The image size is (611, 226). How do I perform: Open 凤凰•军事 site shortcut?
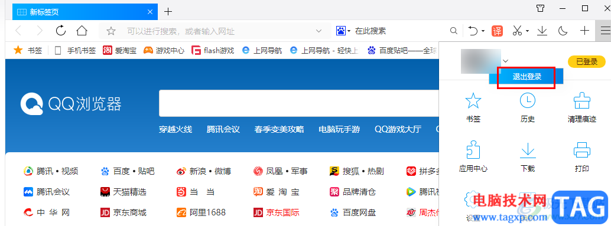(280, 171)
